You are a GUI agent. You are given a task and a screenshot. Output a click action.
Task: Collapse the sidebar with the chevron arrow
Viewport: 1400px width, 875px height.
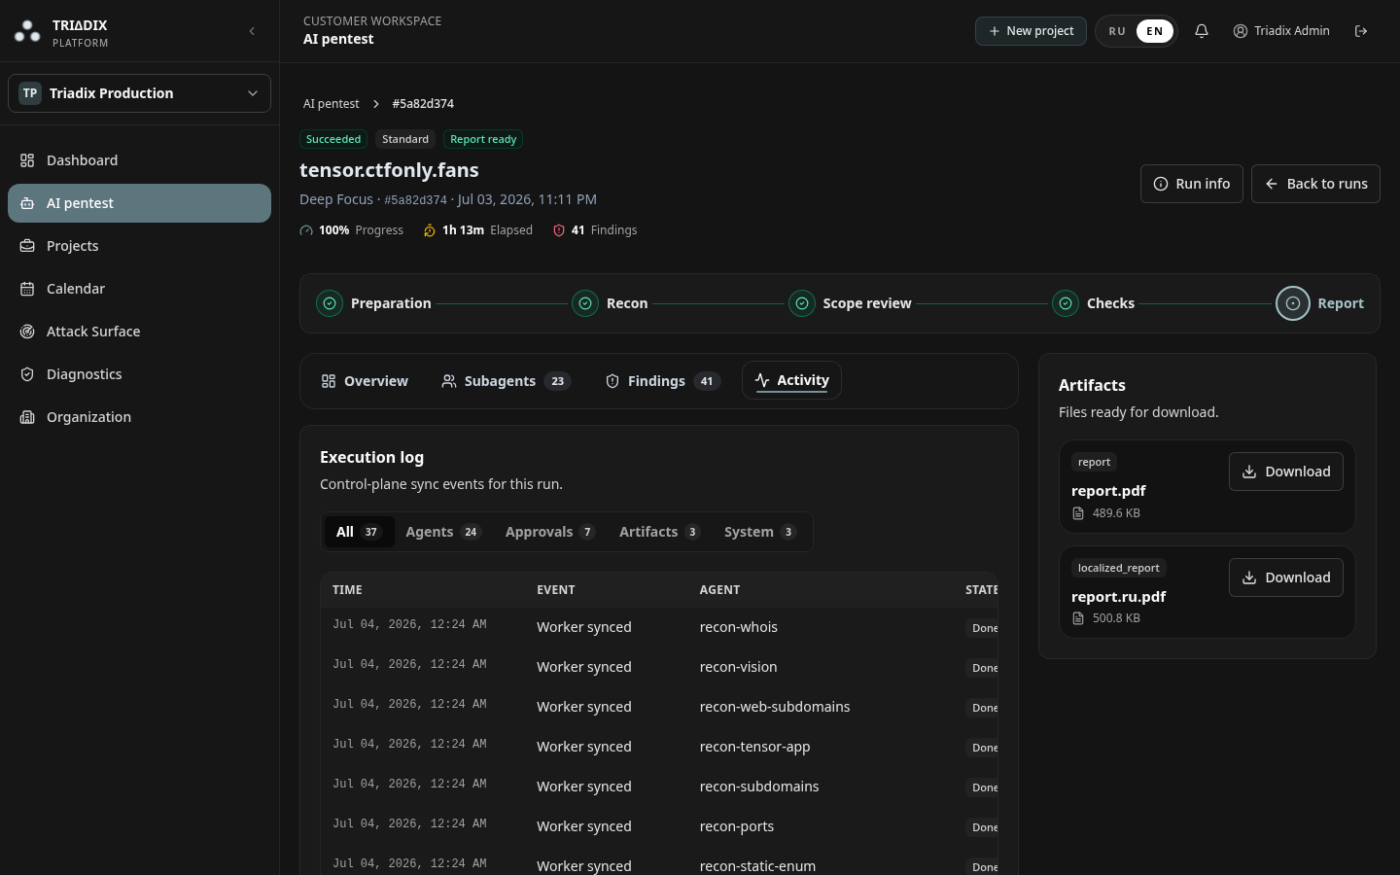252,31
